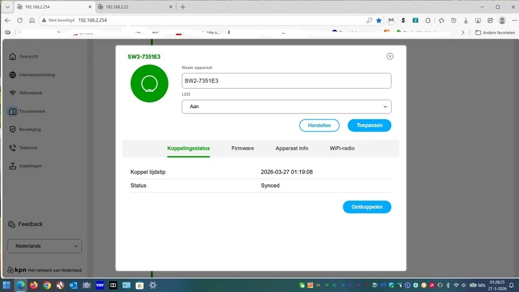519x292 pixels.
Task: Expand the LED dropdown set to Aan
Action: (287, 107)
